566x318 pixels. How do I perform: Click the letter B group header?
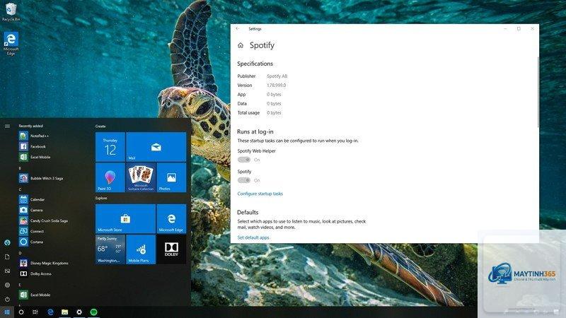[x=20, y=168]
